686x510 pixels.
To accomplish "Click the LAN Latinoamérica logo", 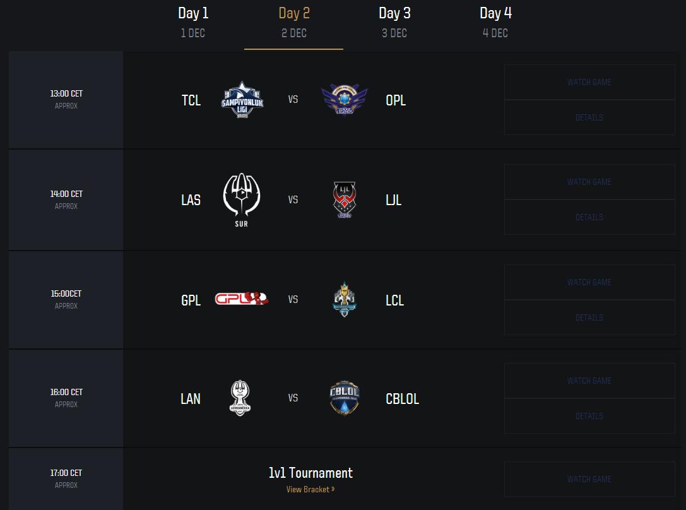I will pyautogui.click(x=240, y=398).
